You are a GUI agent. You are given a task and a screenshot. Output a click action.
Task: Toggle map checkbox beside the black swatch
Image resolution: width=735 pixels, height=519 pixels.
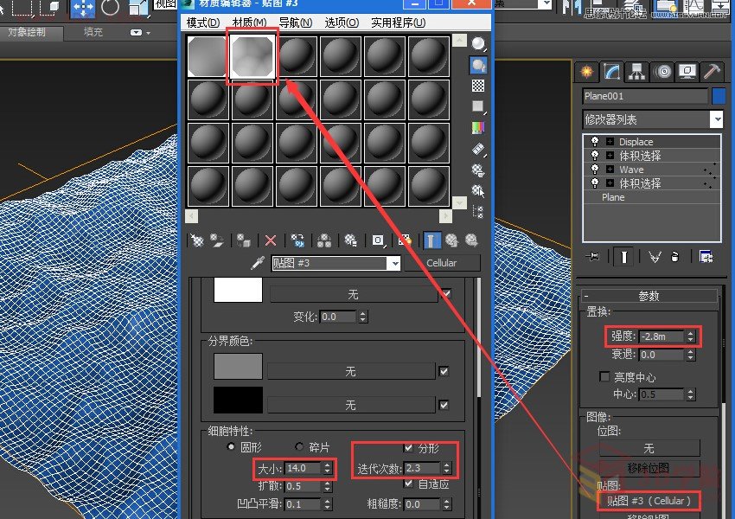(x=444, y=405)
